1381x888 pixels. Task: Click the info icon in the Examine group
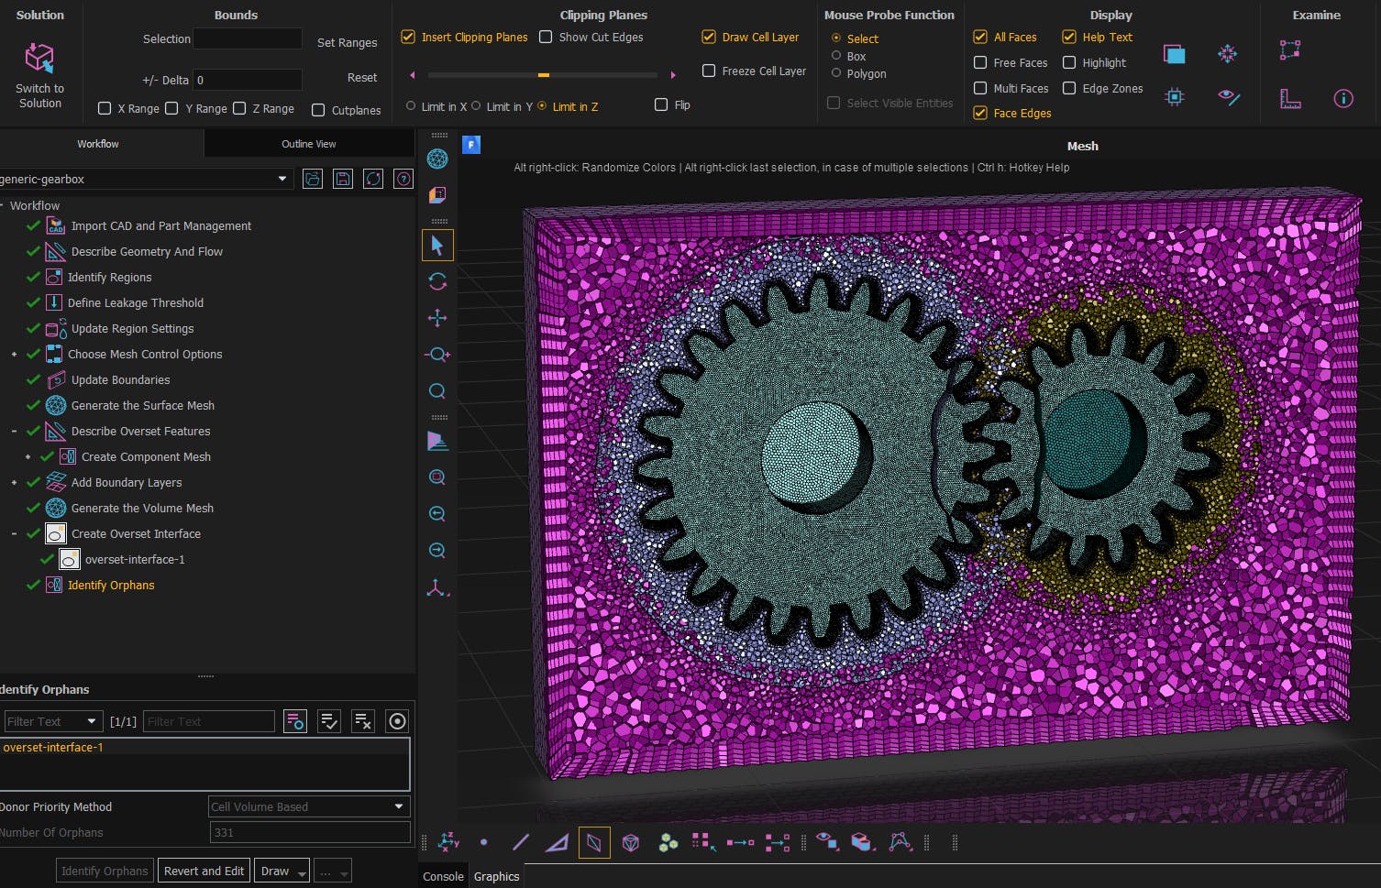pyautogui.click(x=1342, y=98)
